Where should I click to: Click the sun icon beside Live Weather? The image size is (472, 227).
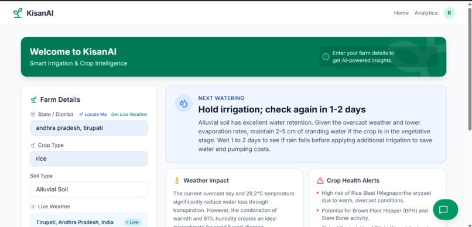click(33, 207)
